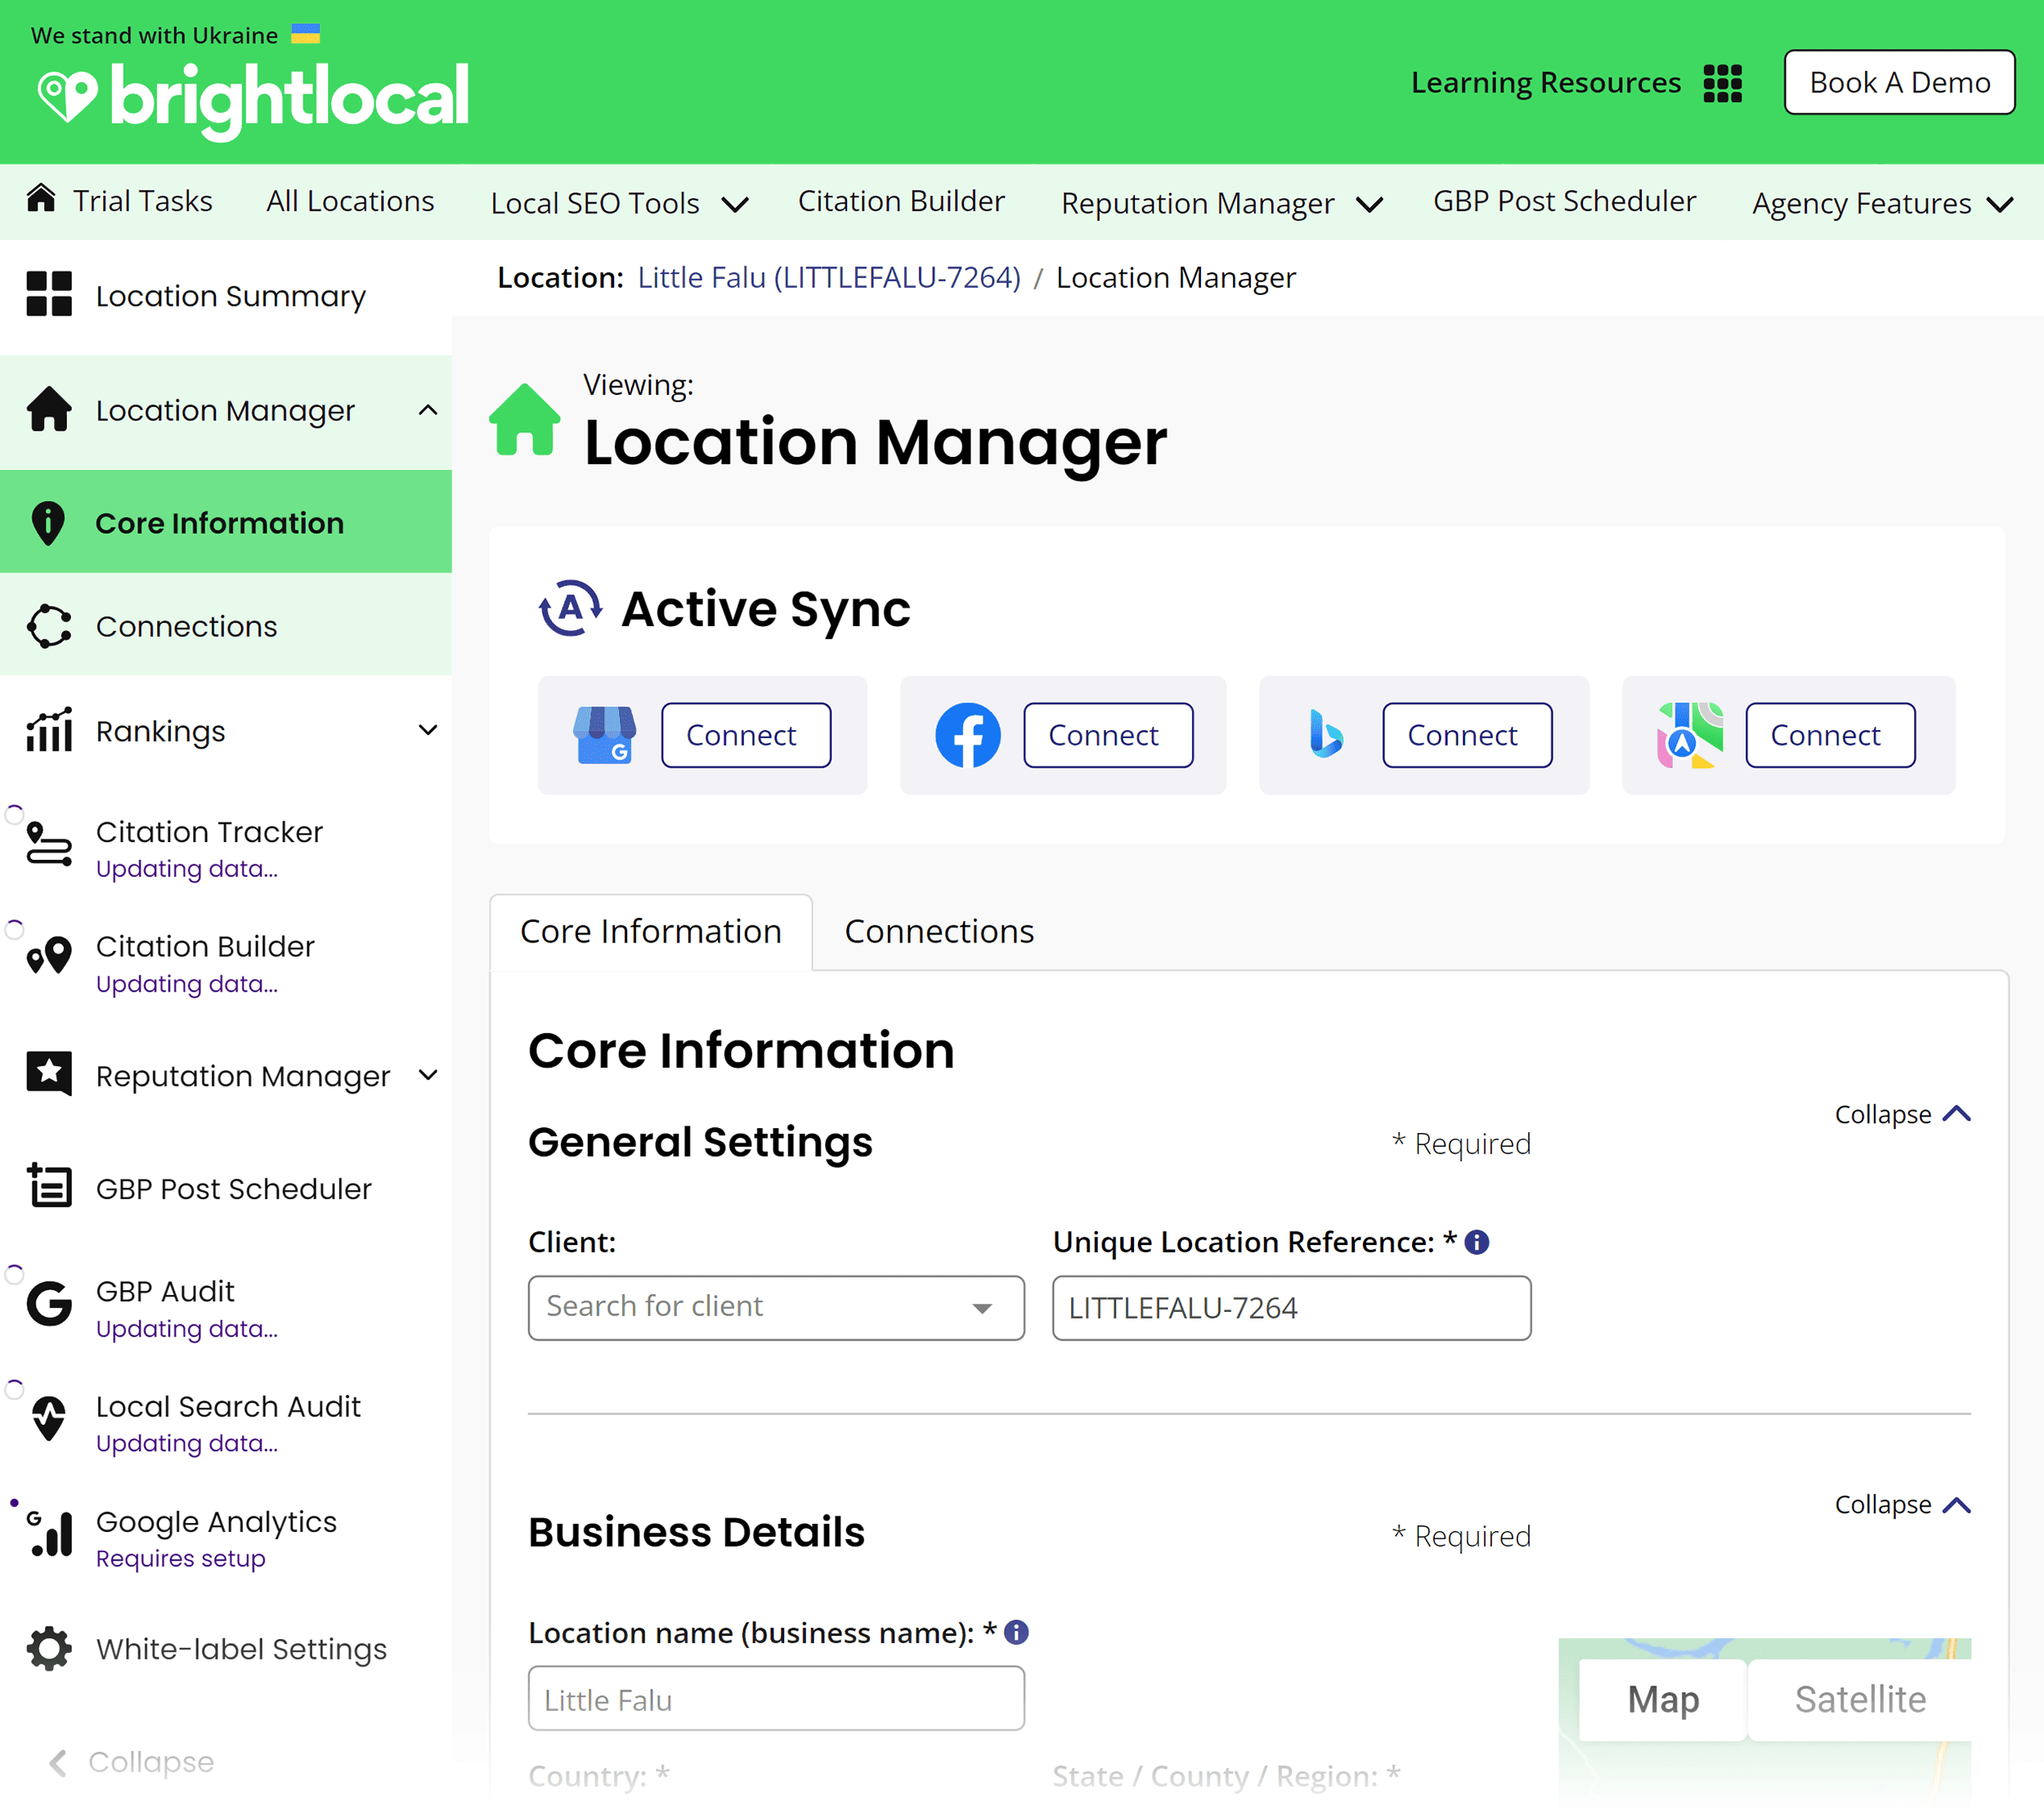Click the Google Analytics bar icon
This screenshot has height=1818, width=2044.
pyautogui.click(x=49, y=1533)
